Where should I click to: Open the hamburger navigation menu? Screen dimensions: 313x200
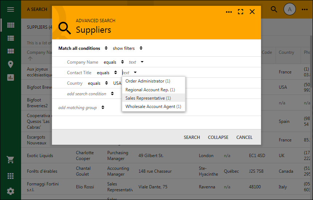tap(11, 9)
